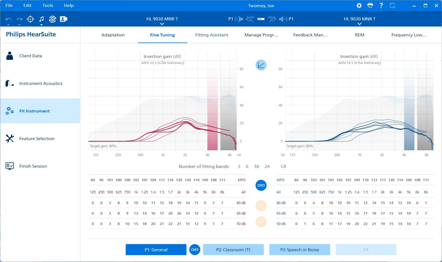Image resolution: width=442 pixels, height=262 pixels.
Task: Open the sound player music note icon
Action: click(41, 19)
